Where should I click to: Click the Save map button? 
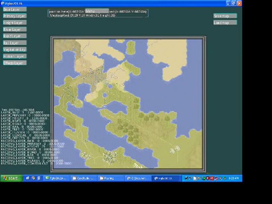coord(225,16)
